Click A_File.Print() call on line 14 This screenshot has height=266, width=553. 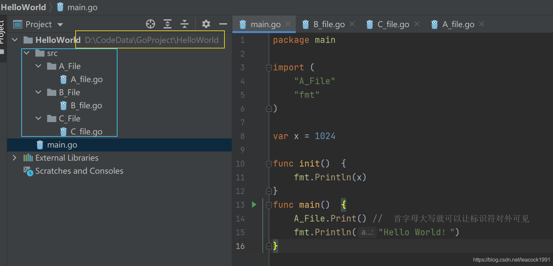[330, 219]
